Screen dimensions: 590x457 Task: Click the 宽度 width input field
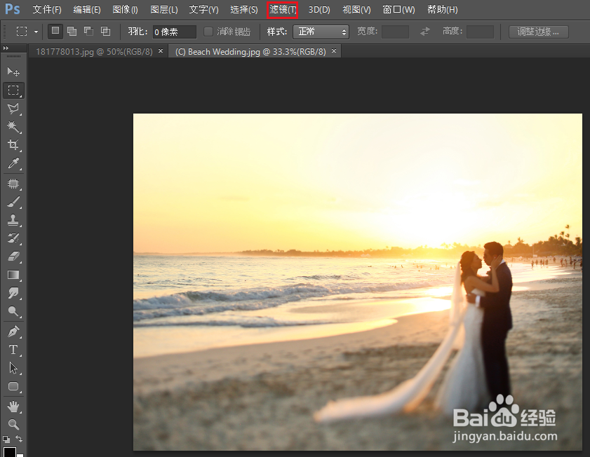point(395,32)
